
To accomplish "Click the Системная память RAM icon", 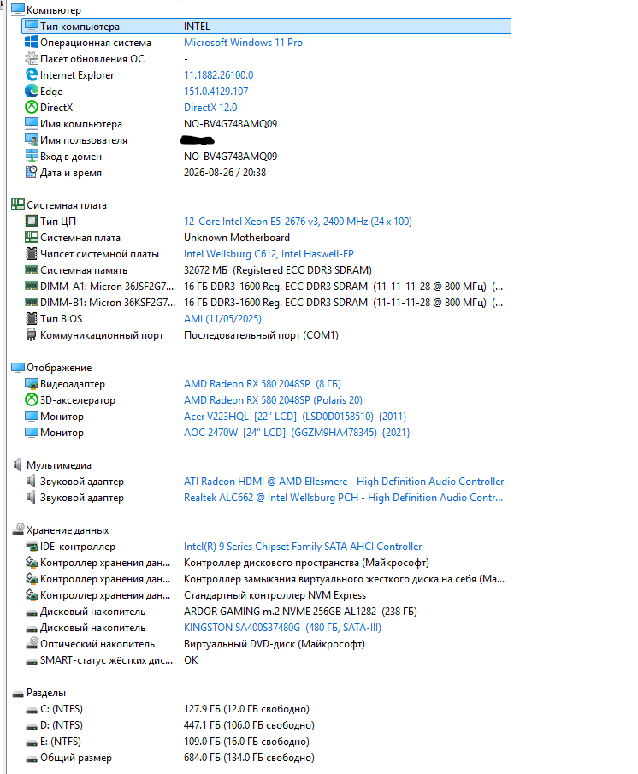I will tap(31, 270).
